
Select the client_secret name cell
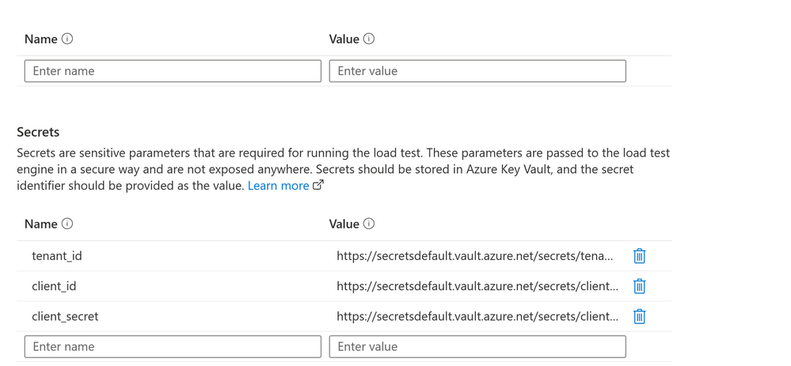point(65,316)
